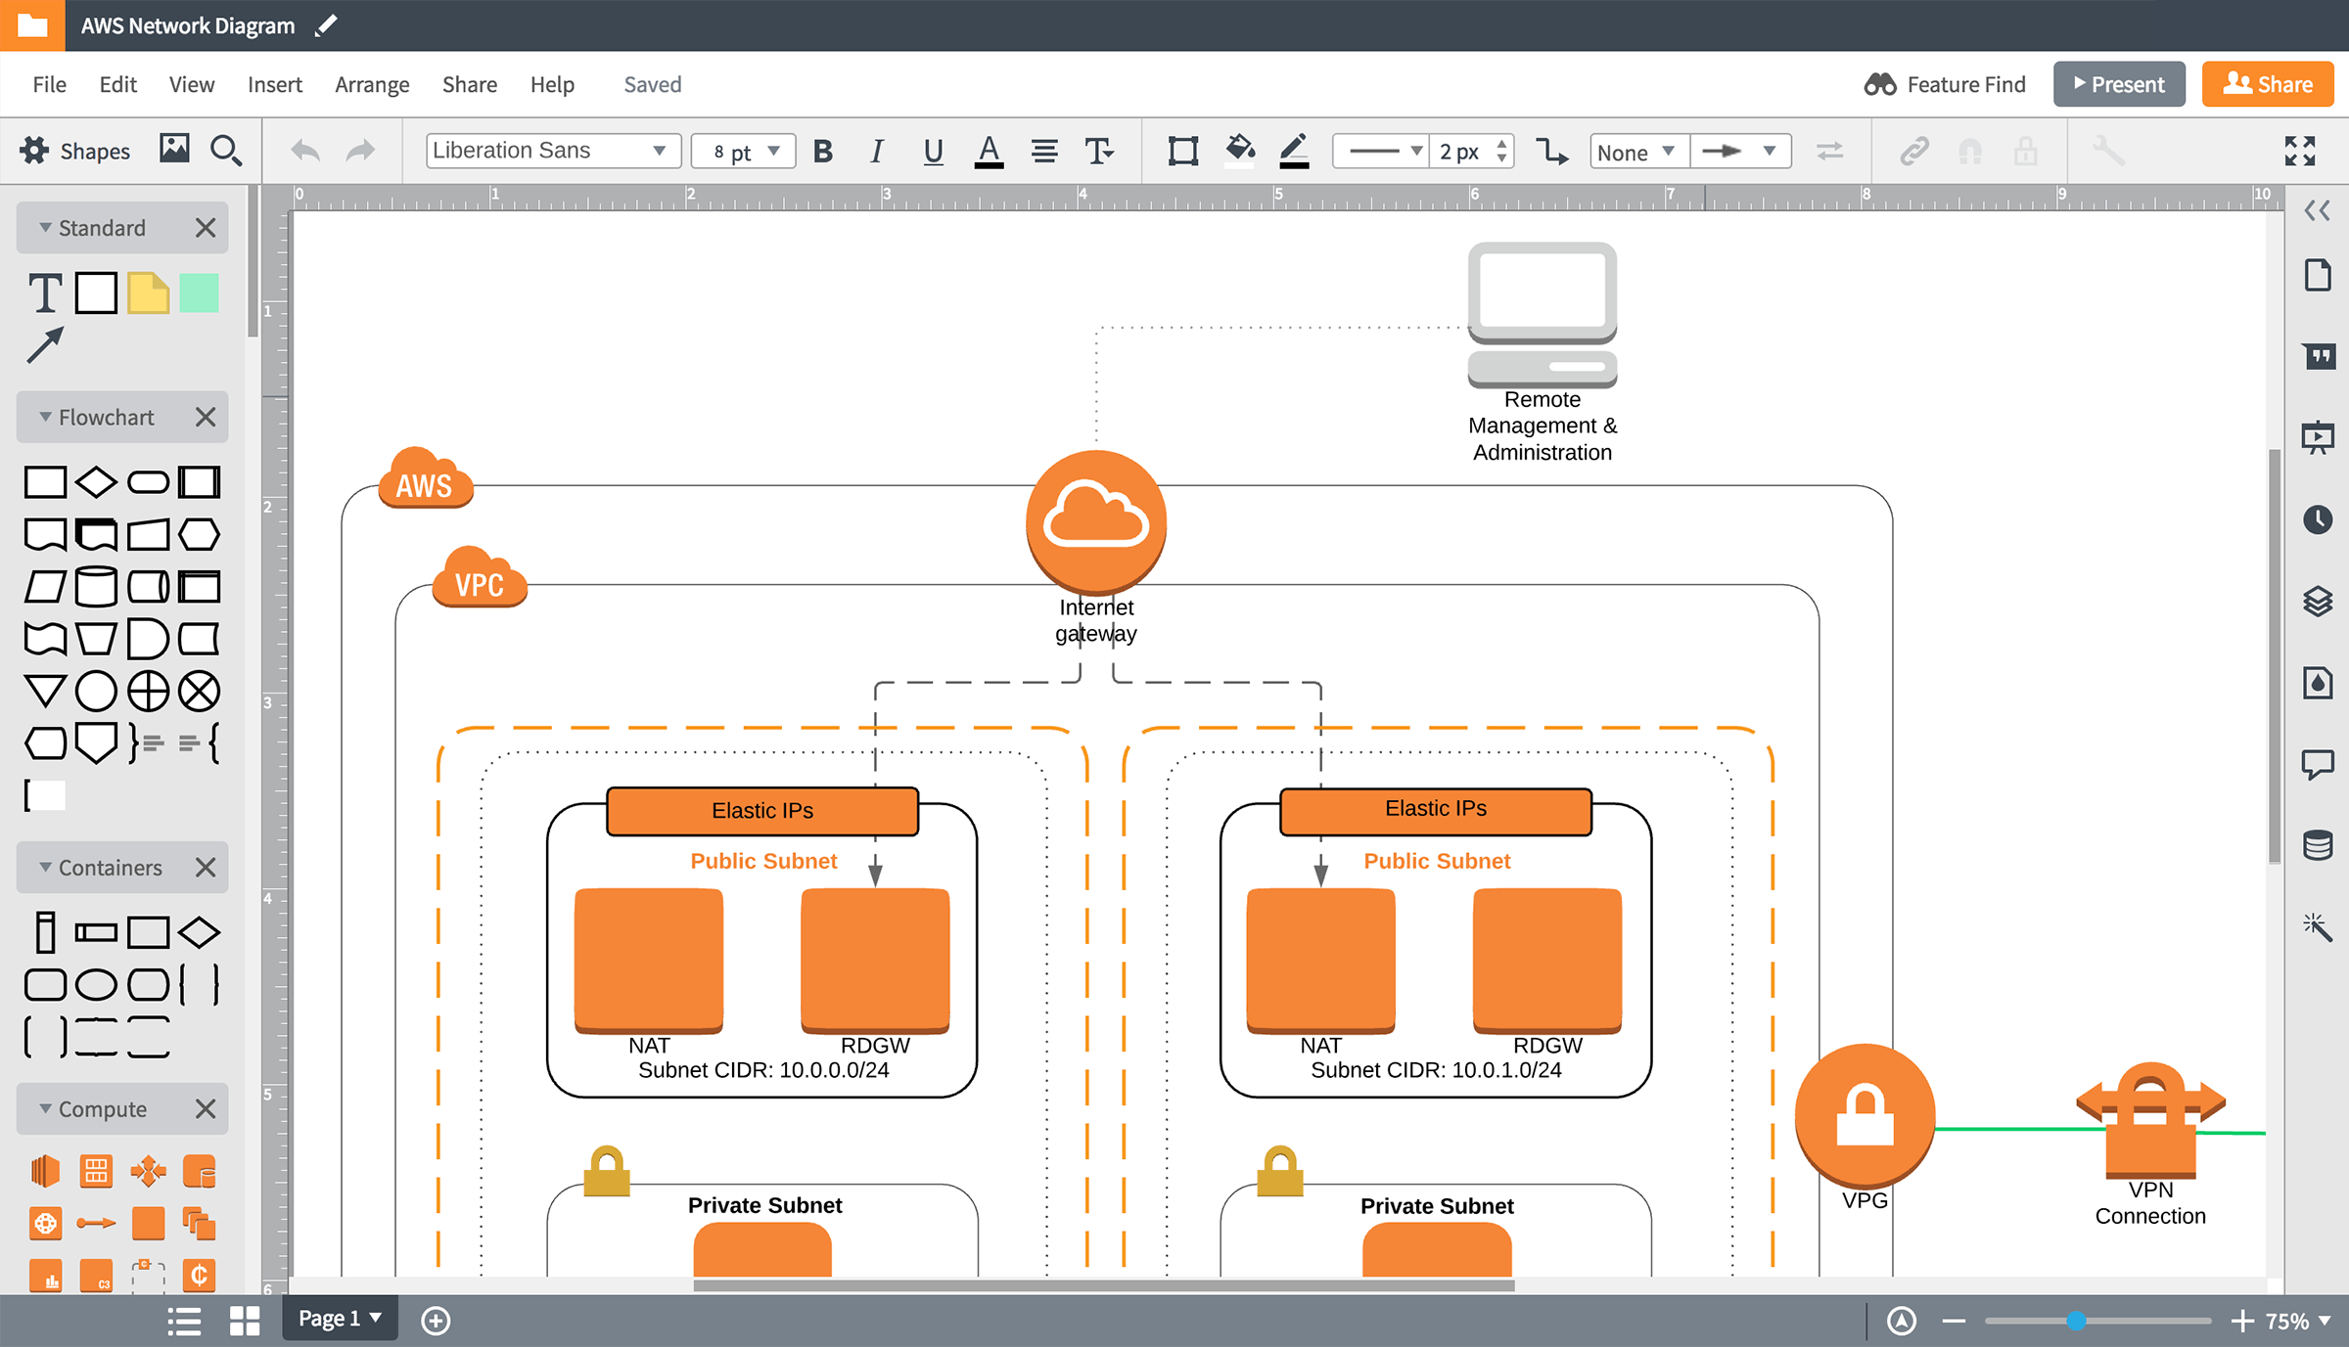Click the Present button
2349x1347 pixels.
click(x=2119, y=84)
